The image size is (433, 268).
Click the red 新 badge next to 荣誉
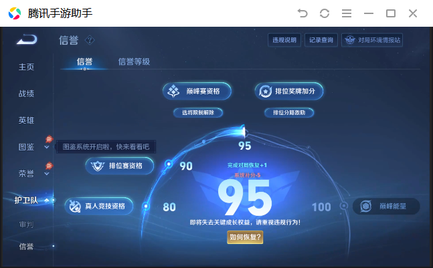click(49, 166)
